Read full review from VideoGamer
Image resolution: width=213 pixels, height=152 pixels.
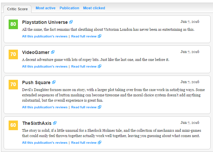coord(84,67)
